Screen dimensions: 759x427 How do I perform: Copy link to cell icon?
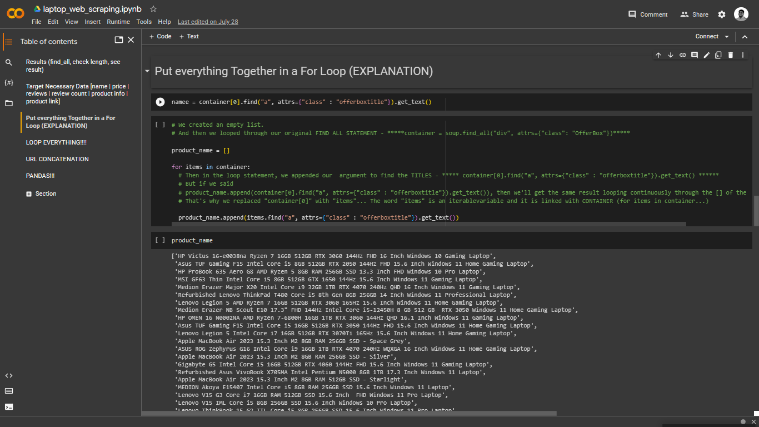tap(683, 55)
